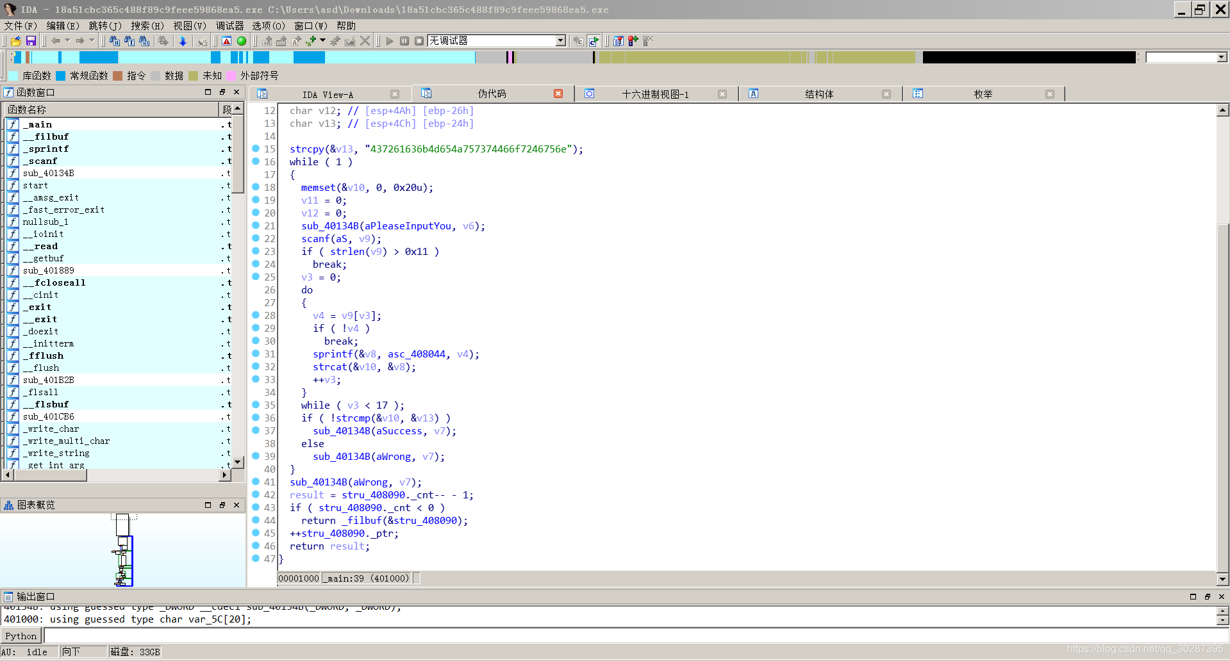Click 函数名称 column header
The width and height of the screenshot is (1230, 661).
pyautogui.click(x=112, y=110)
